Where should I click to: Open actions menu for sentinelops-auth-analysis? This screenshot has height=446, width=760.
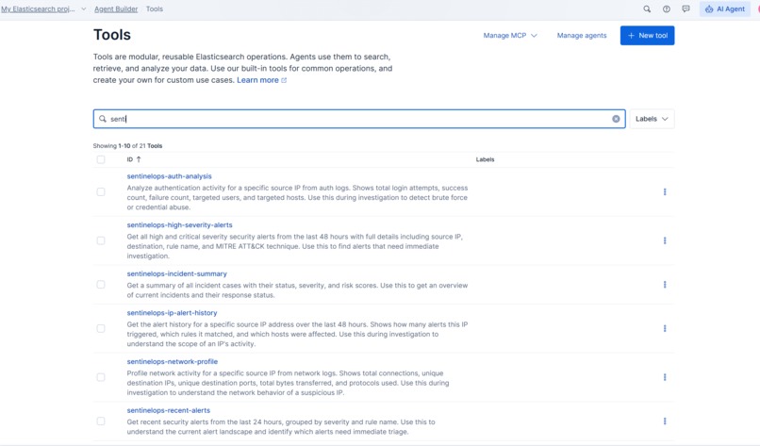665,192
